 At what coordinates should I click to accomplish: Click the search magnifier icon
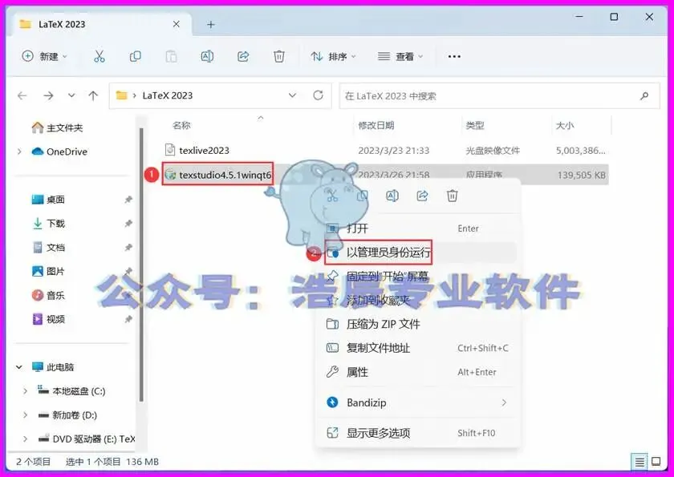click(644, 95)
